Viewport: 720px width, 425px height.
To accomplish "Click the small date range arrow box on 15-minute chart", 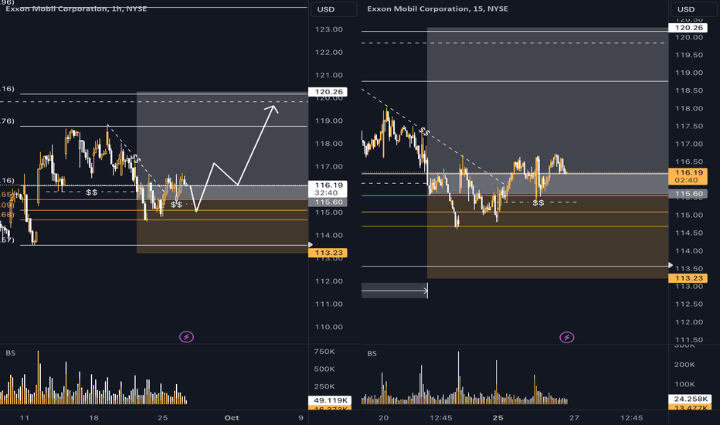I will tap(395, 291).
